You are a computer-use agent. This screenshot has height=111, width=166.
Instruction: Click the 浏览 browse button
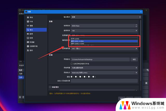[134, 60]
